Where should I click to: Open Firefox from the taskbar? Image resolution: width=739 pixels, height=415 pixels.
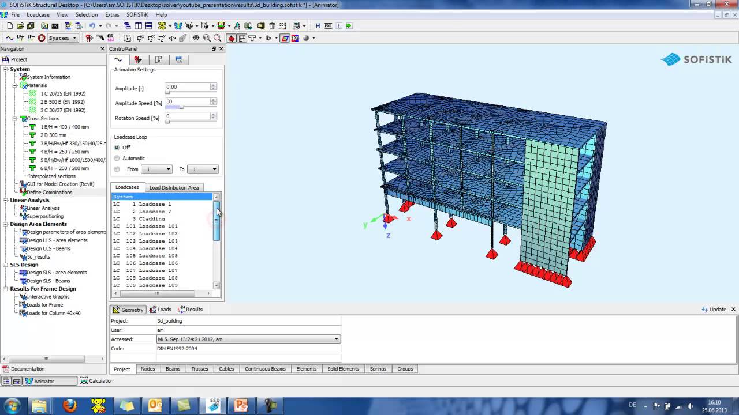click(70, 406)
